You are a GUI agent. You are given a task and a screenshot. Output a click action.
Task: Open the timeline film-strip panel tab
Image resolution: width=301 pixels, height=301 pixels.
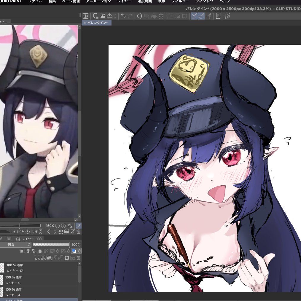(x=9, y=239)
